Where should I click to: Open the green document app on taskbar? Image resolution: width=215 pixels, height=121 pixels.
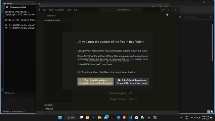click(x=142, y=118)
